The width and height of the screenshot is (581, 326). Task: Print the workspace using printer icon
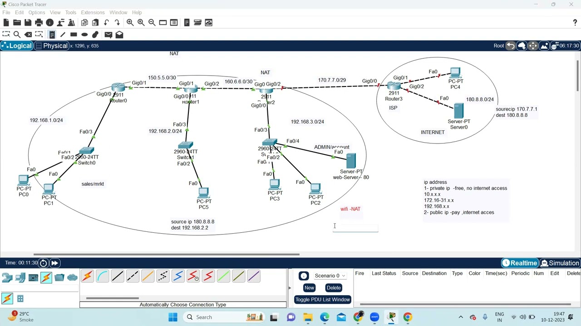[39, 22]
